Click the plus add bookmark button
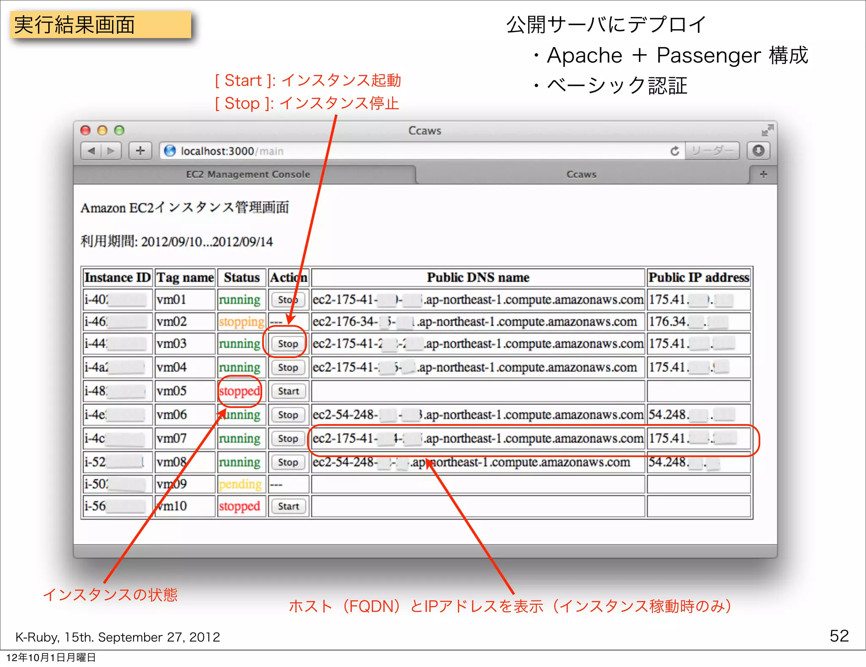 coord(140,151)
